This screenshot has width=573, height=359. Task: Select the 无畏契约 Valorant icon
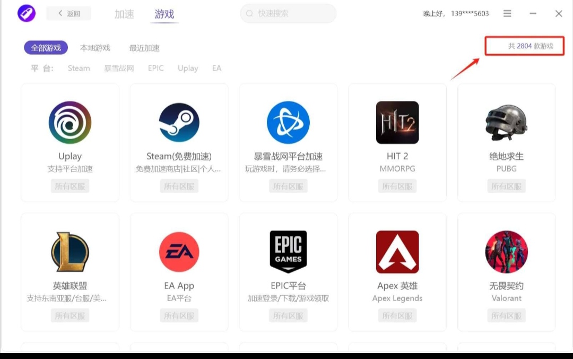pyautogui.click(x=506, y=252)
